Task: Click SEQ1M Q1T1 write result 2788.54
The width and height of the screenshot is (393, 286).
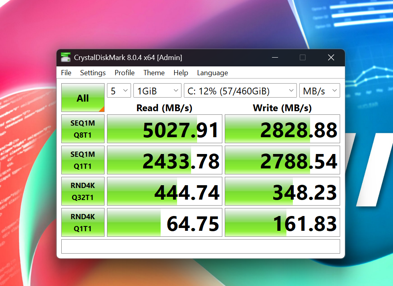Action: pyautogui.click(x=282, y=160)
